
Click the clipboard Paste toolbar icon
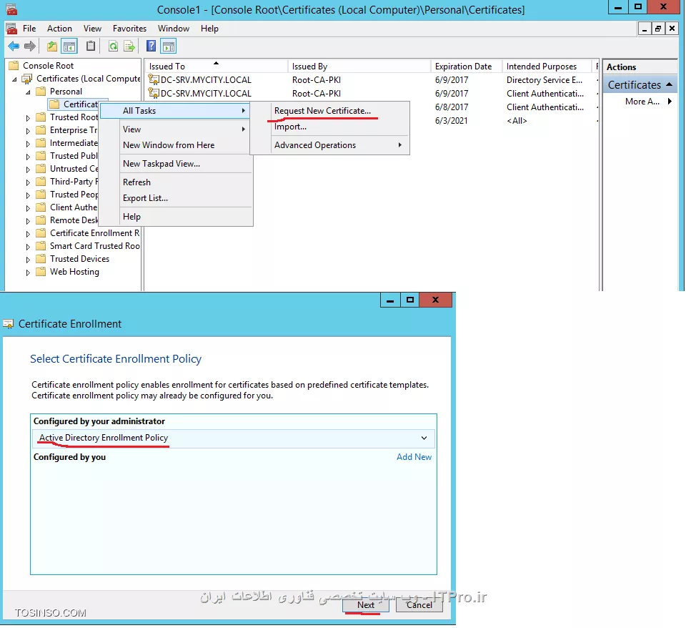tap(91, 46)
